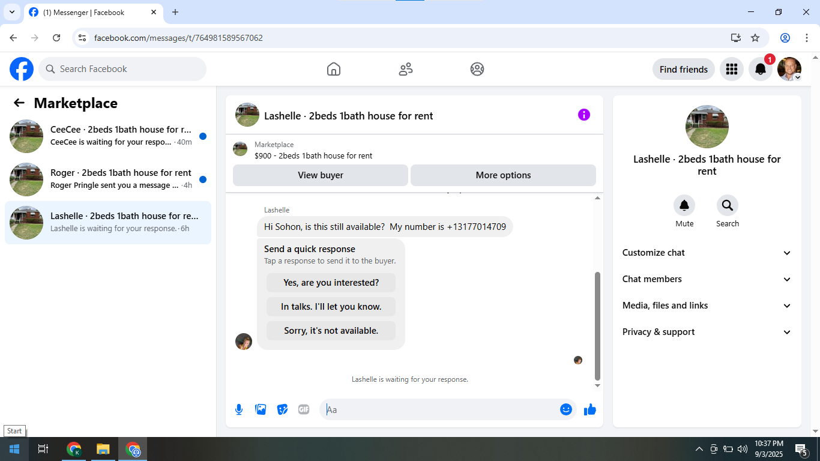Click the chat scroll up arrow
The image size is (820, 461).
pyautogui.click(x=597, y=198)
